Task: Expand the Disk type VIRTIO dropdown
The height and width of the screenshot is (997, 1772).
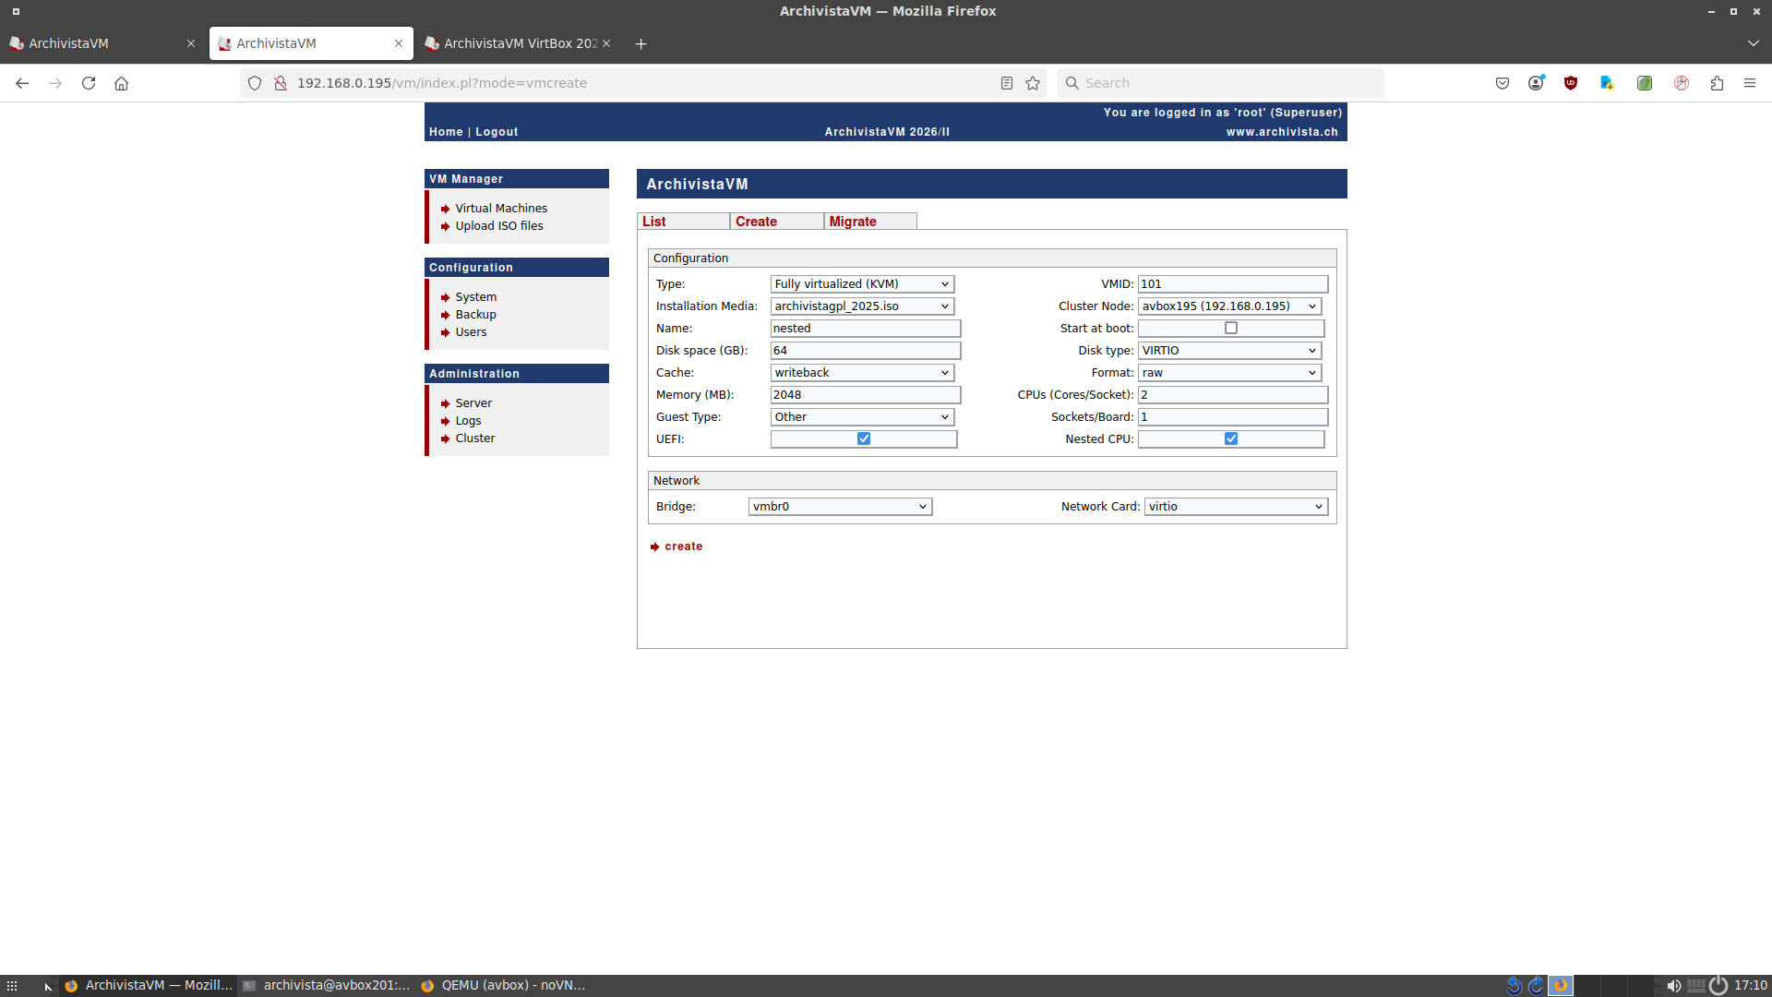Action: point(1229,350)
